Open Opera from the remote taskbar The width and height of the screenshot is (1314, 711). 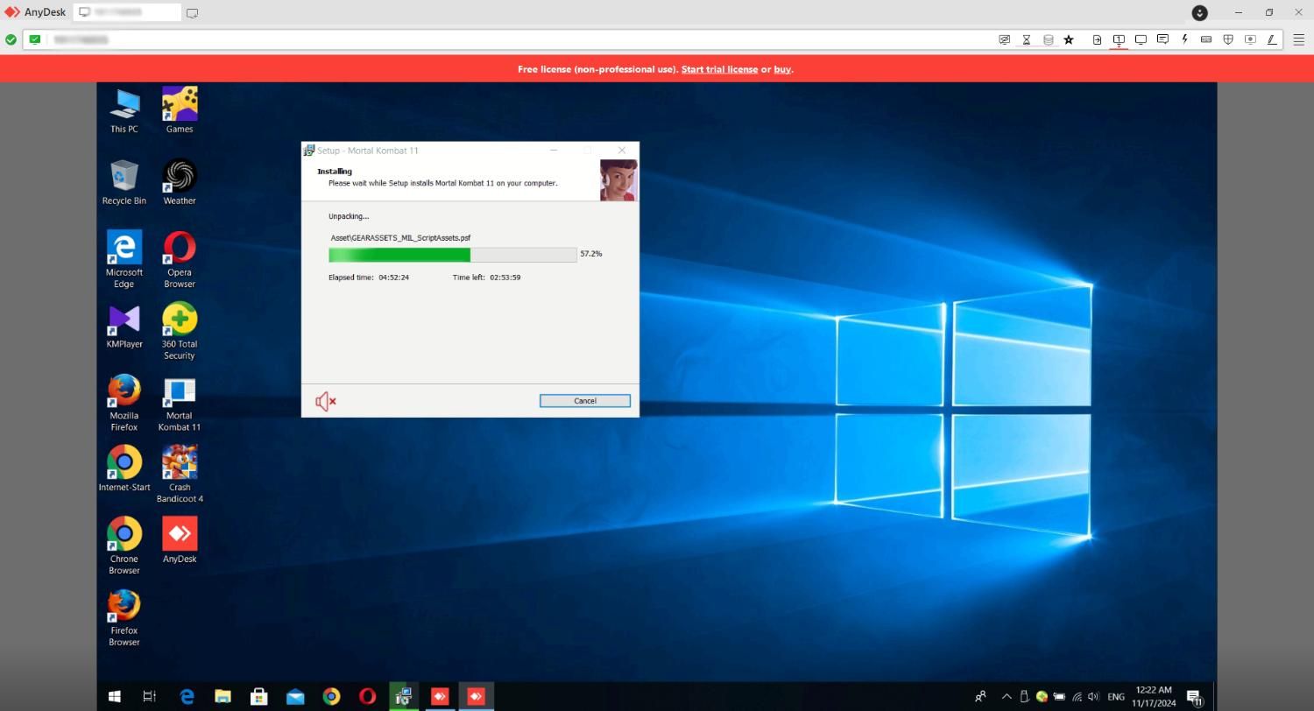click(x=367, y=697)
